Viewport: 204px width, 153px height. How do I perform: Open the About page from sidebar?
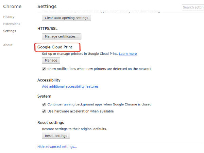click(8, 45)
